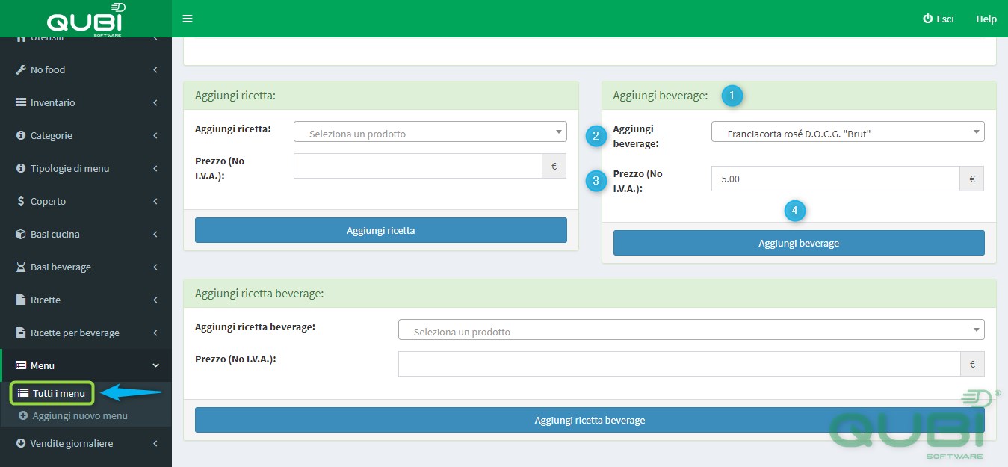Focus the beverage price field showing 5.00
Screen dimensions: 1008x467
[x=835, y=179]
